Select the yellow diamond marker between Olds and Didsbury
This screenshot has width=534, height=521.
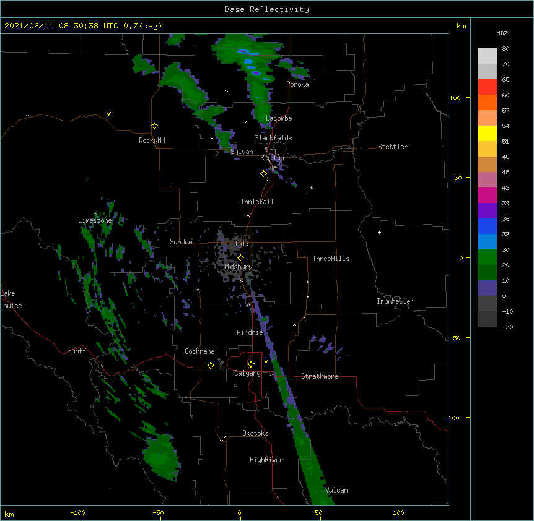coord(240,258)
